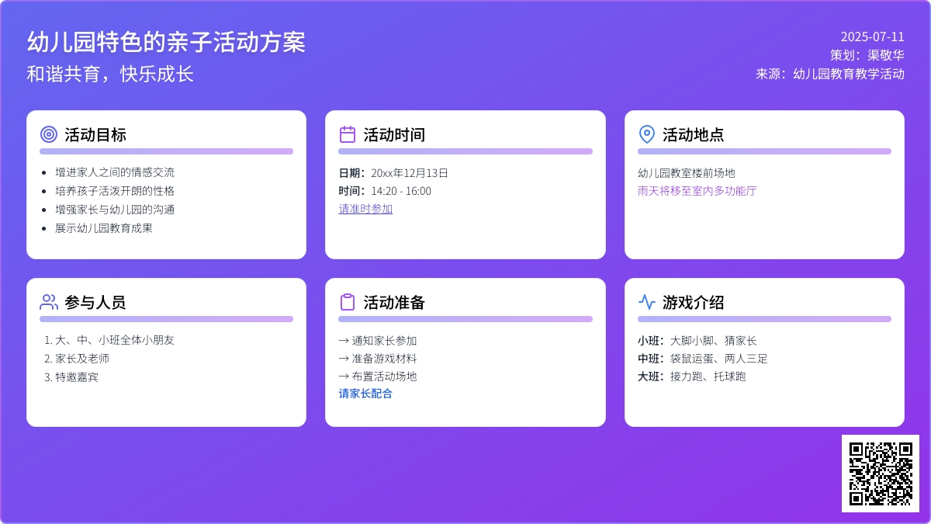
Task: Click bullet 增进家人之间的情感交流
Action: [115, 172]
